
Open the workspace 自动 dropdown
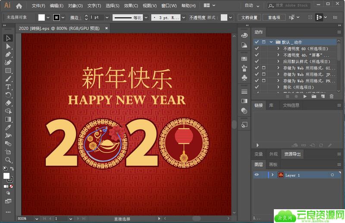[x=252, y=6]
